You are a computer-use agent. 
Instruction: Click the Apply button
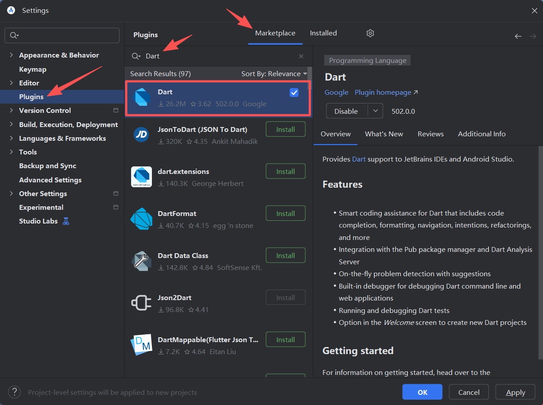click(x=516, y=392)
